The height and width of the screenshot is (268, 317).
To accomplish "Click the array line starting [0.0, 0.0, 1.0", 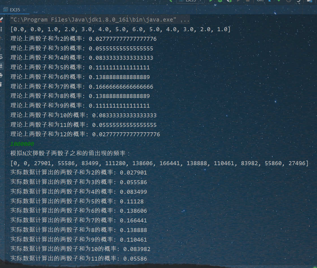I will (120, 29).
